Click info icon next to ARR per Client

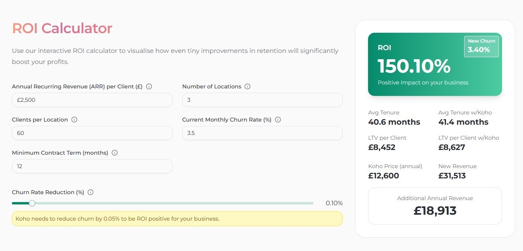click(x=149, y=86)
